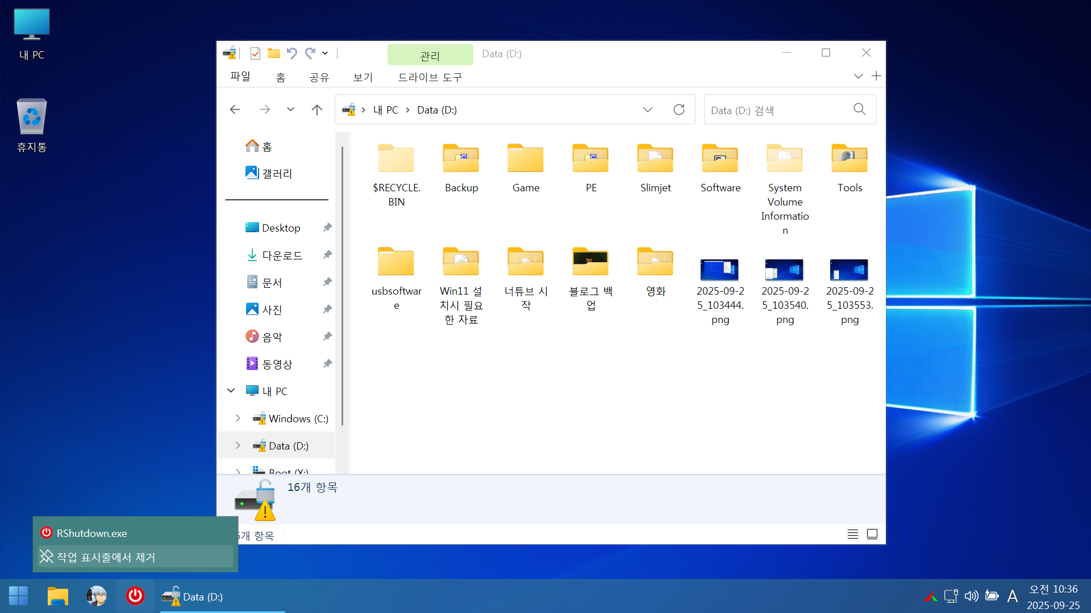1091x613 pixels.
Task: Open the RShutdown power icon on taskbar
Action: (135, 596)
